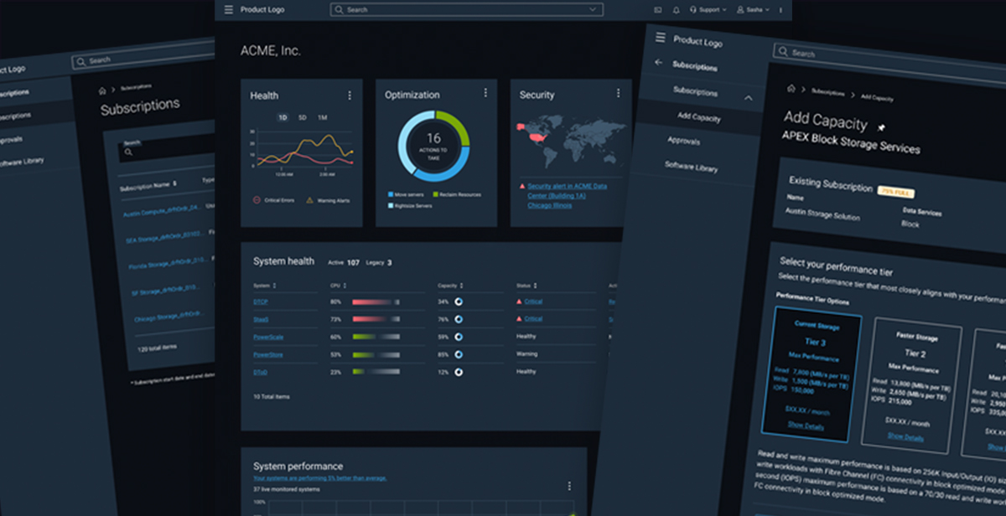Click the Rightsize Servers light-blue swatch

point(391,205)
